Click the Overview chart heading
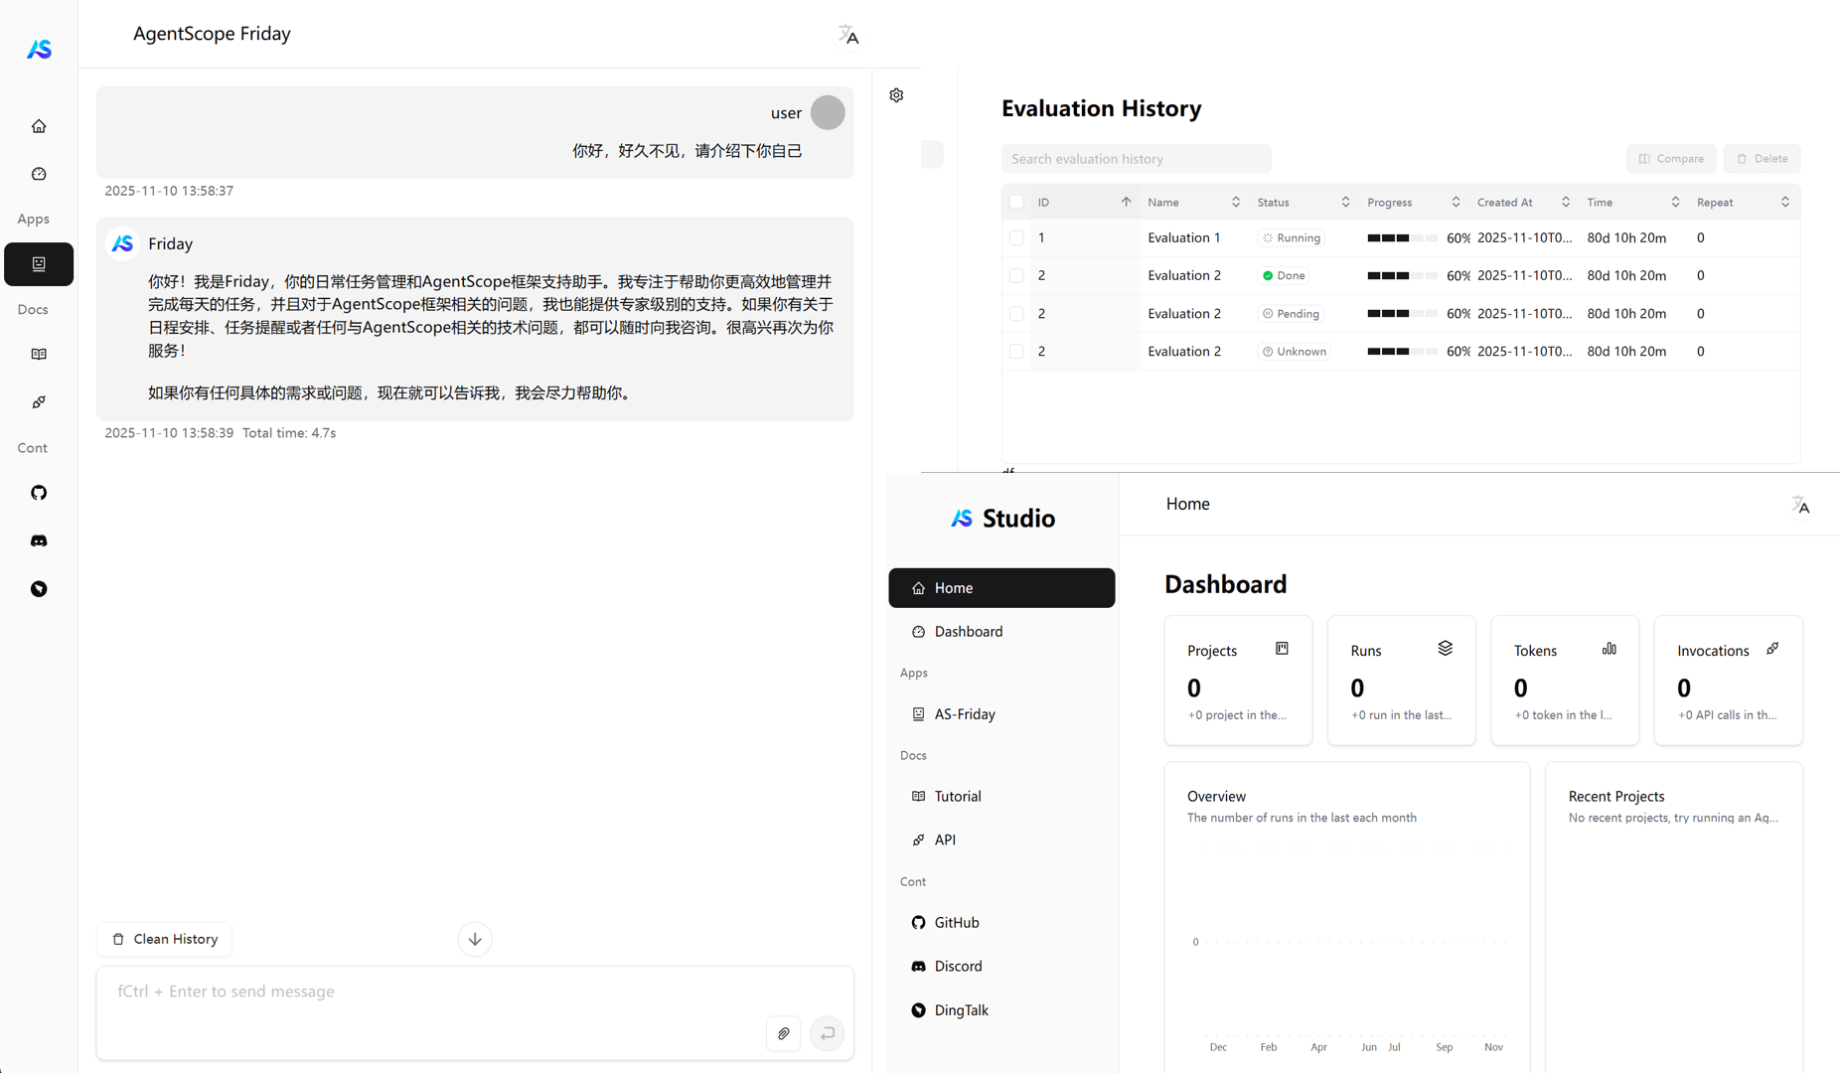 (x=1216, y=796)
